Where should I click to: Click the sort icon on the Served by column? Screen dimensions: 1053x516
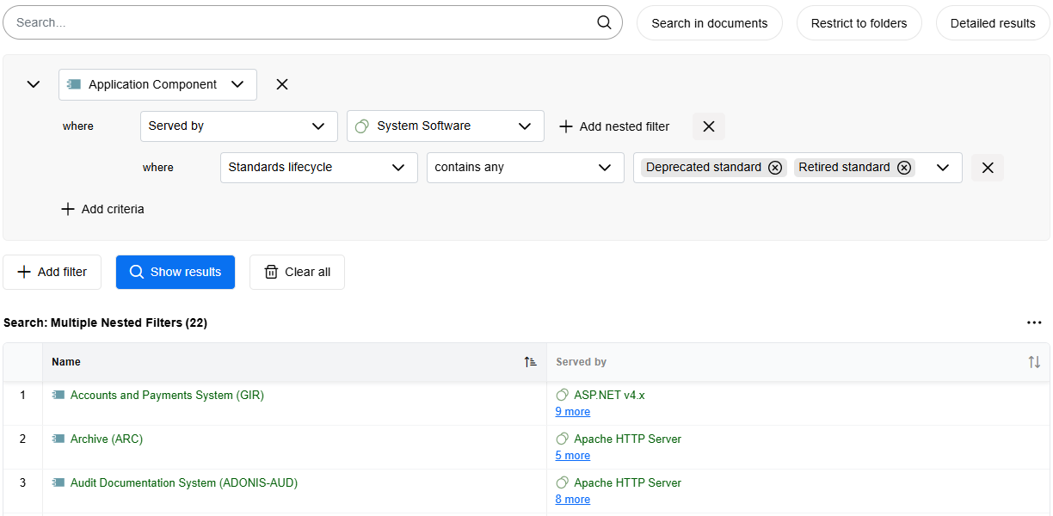point(1033,362)
